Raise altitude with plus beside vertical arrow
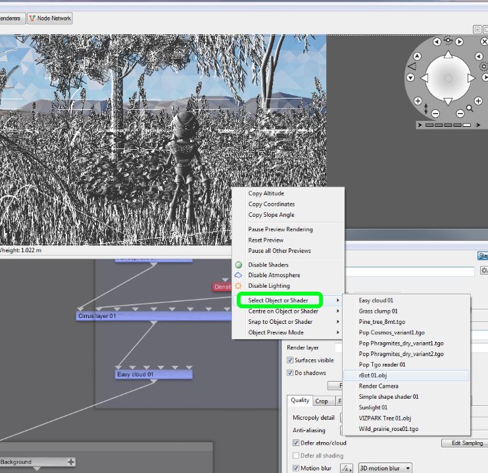Viewport: 488px width, 473px height. [x=418, y=101]
